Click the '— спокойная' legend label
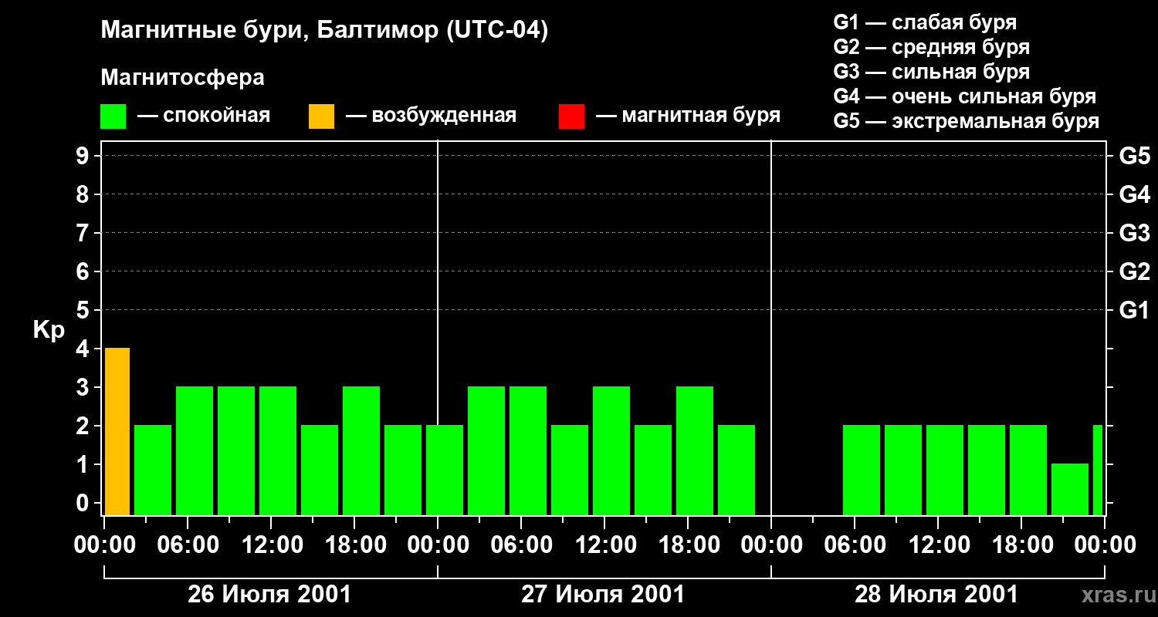The image size is (1158, 617). coord(204,116)
